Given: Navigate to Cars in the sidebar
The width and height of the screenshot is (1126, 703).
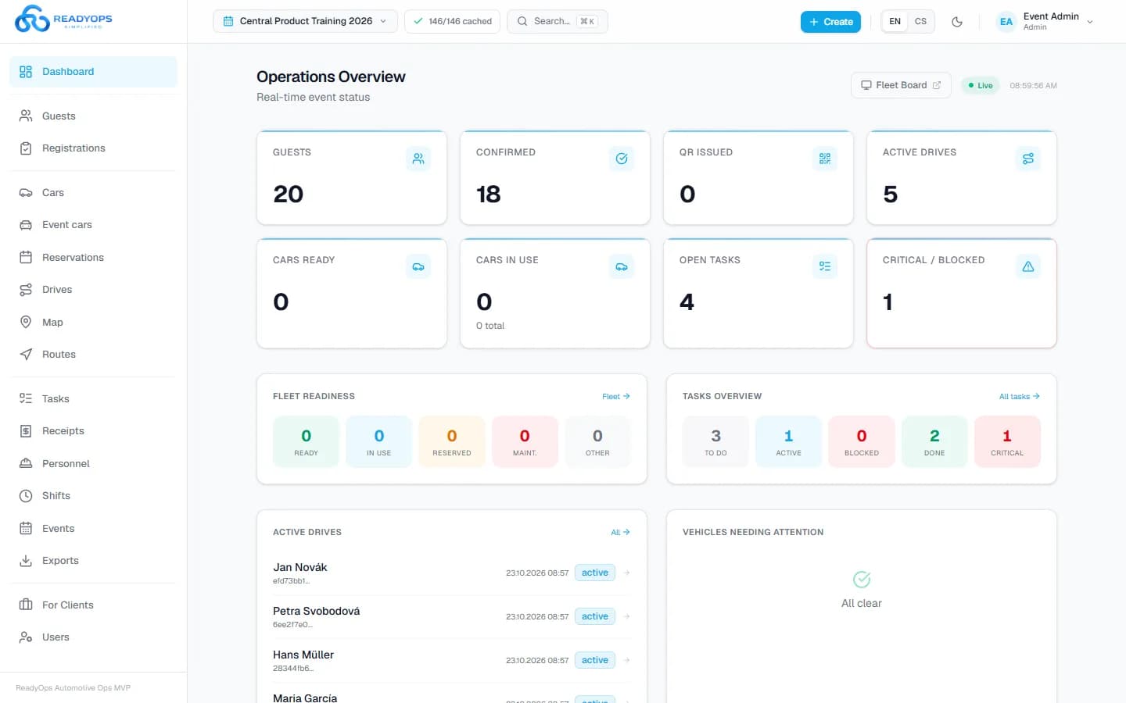Looking at the screenshot, I should click(x=93, y=193).
